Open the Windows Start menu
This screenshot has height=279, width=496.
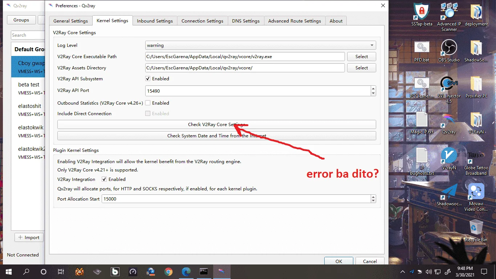(x=8, y=271)
